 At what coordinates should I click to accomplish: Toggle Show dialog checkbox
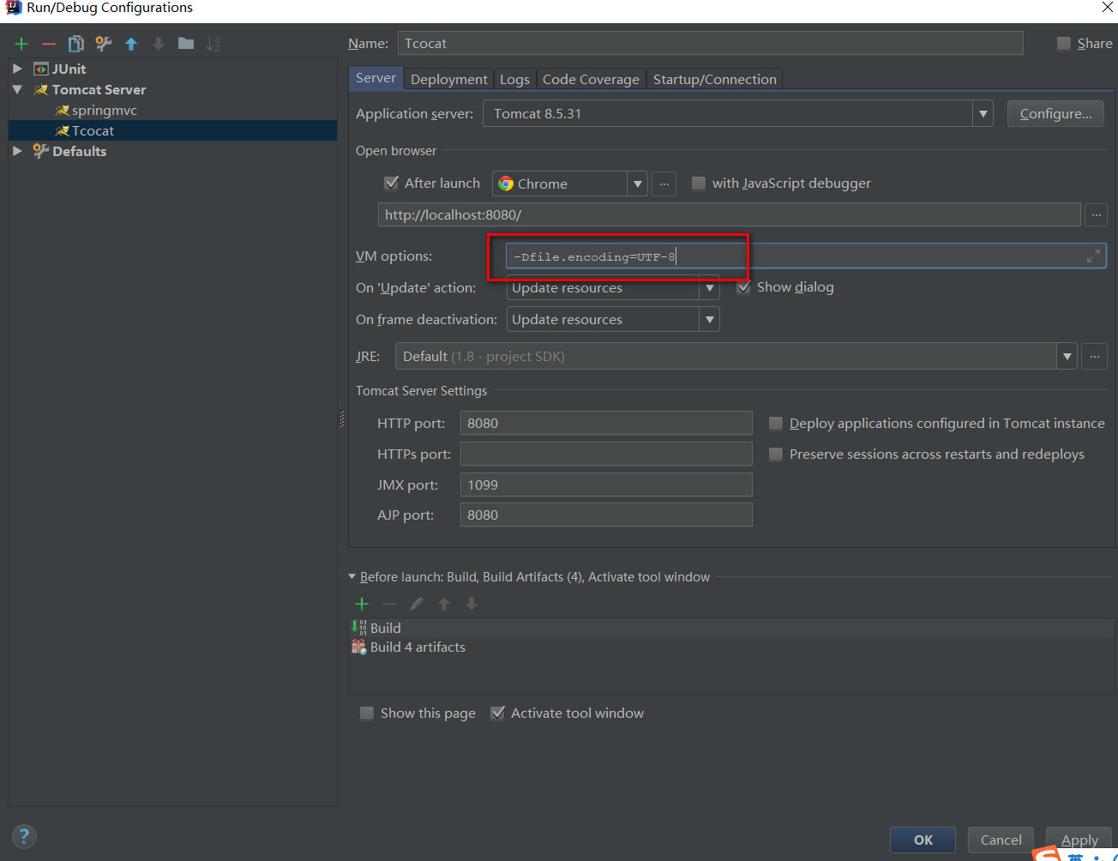(743, 286)
